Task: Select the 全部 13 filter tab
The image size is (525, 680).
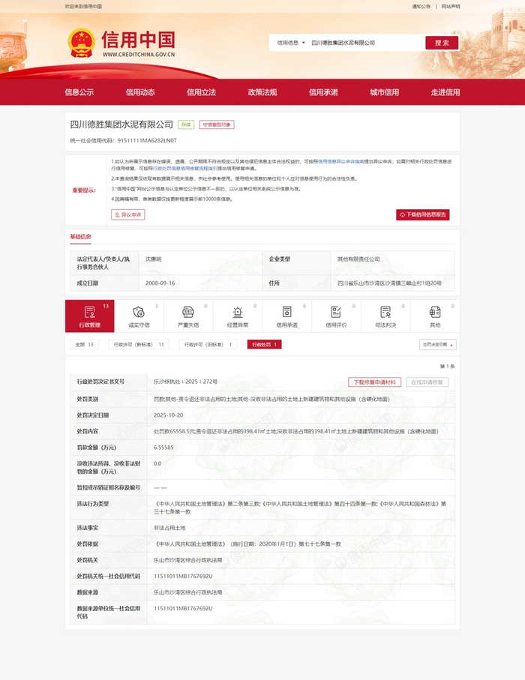Action: (x=84, y=344)
